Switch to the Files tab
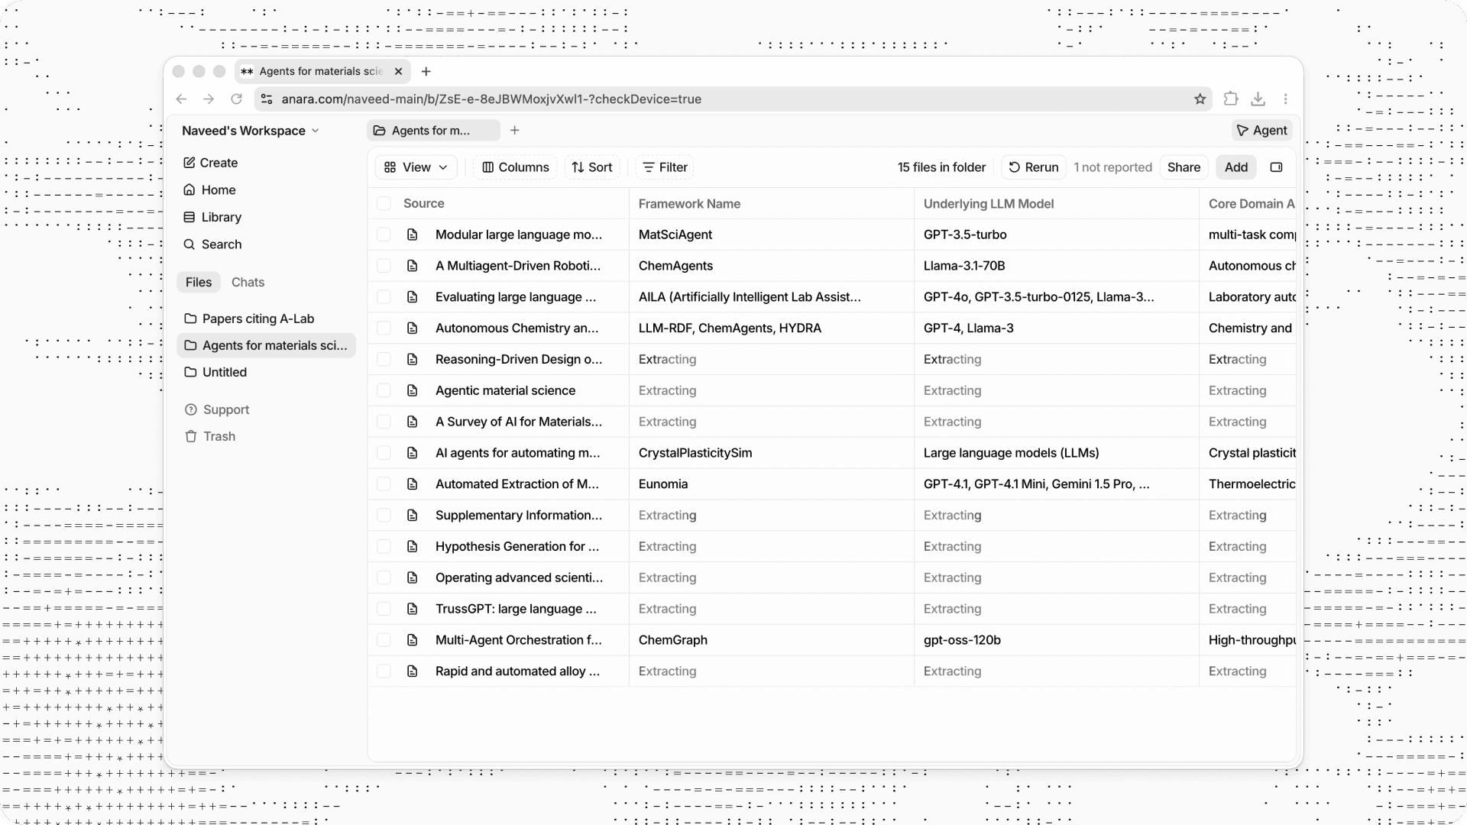The height and width of the screenshot is (825, 1467). tap(199, 283)
